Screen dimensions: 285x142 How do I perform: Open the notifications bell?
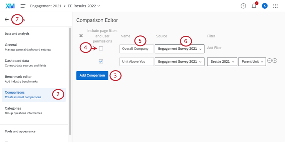pyautogui.click(x=254, y=6)
